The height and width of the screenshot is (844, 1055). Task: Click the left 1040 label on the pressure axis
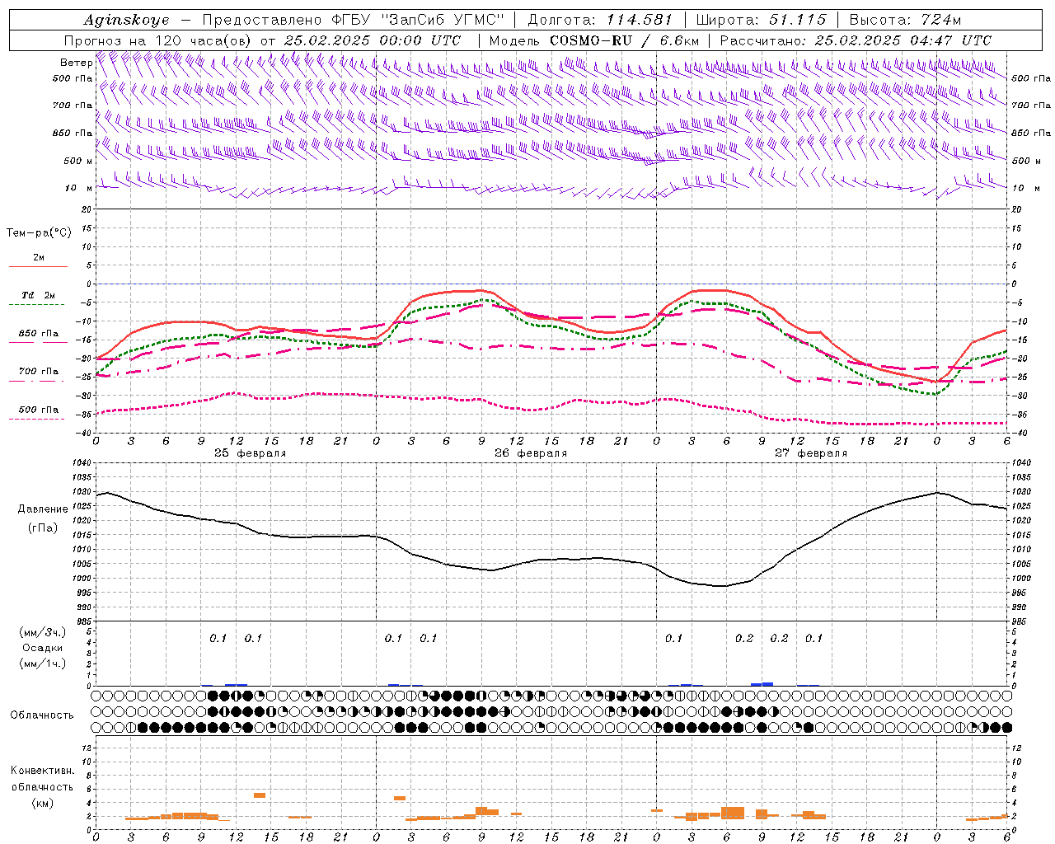click(81, 463)
